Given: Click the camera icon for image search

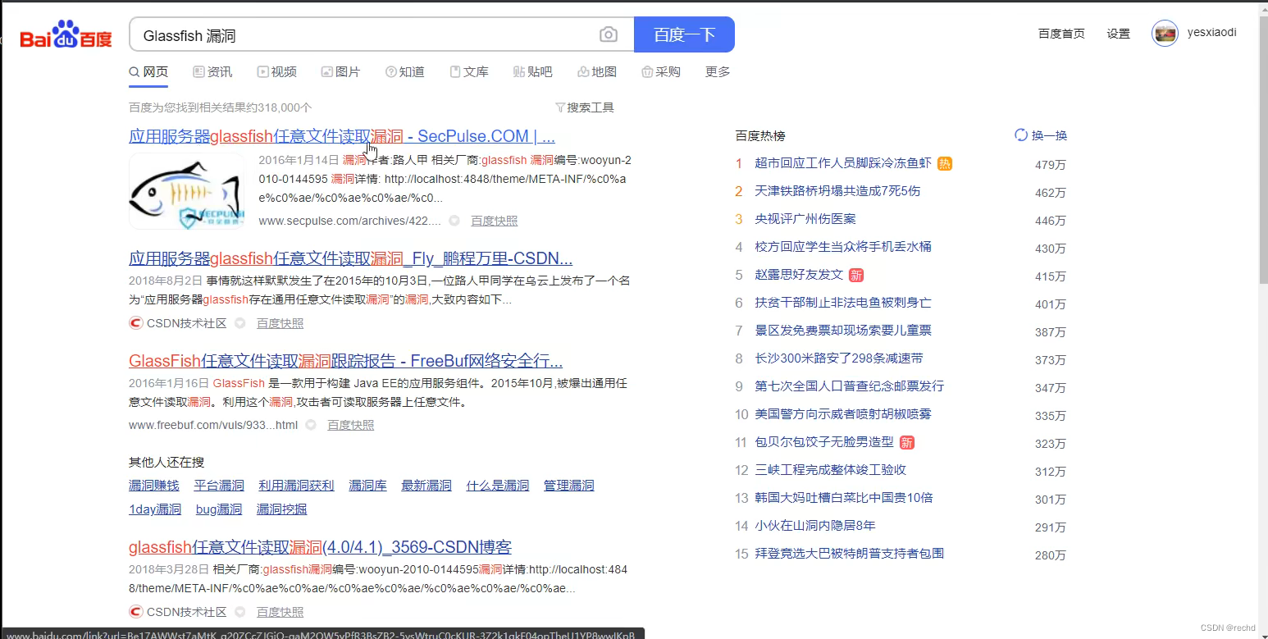Looking at the screenshot, I should coord(608,34).
